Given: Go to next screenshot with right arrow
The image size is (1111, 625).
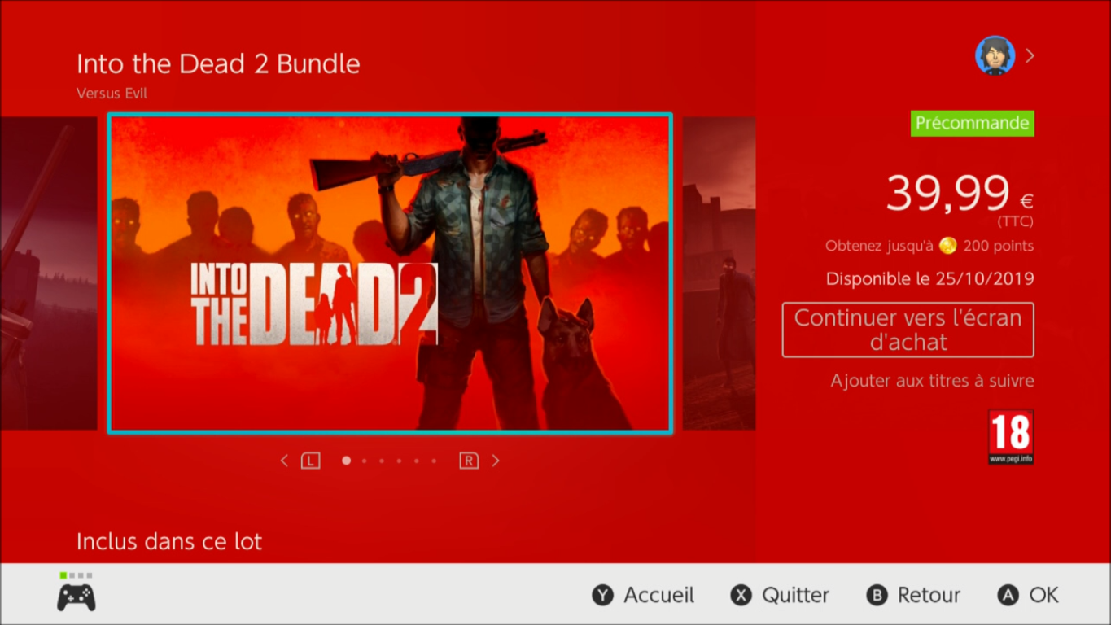Looking at the screenshot, I should [x=496, y=461].
